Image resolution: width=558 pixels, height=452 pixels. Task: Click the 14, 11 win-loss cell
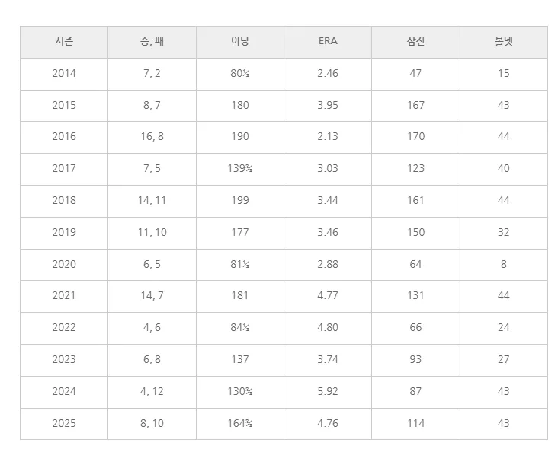click(152, 201)
